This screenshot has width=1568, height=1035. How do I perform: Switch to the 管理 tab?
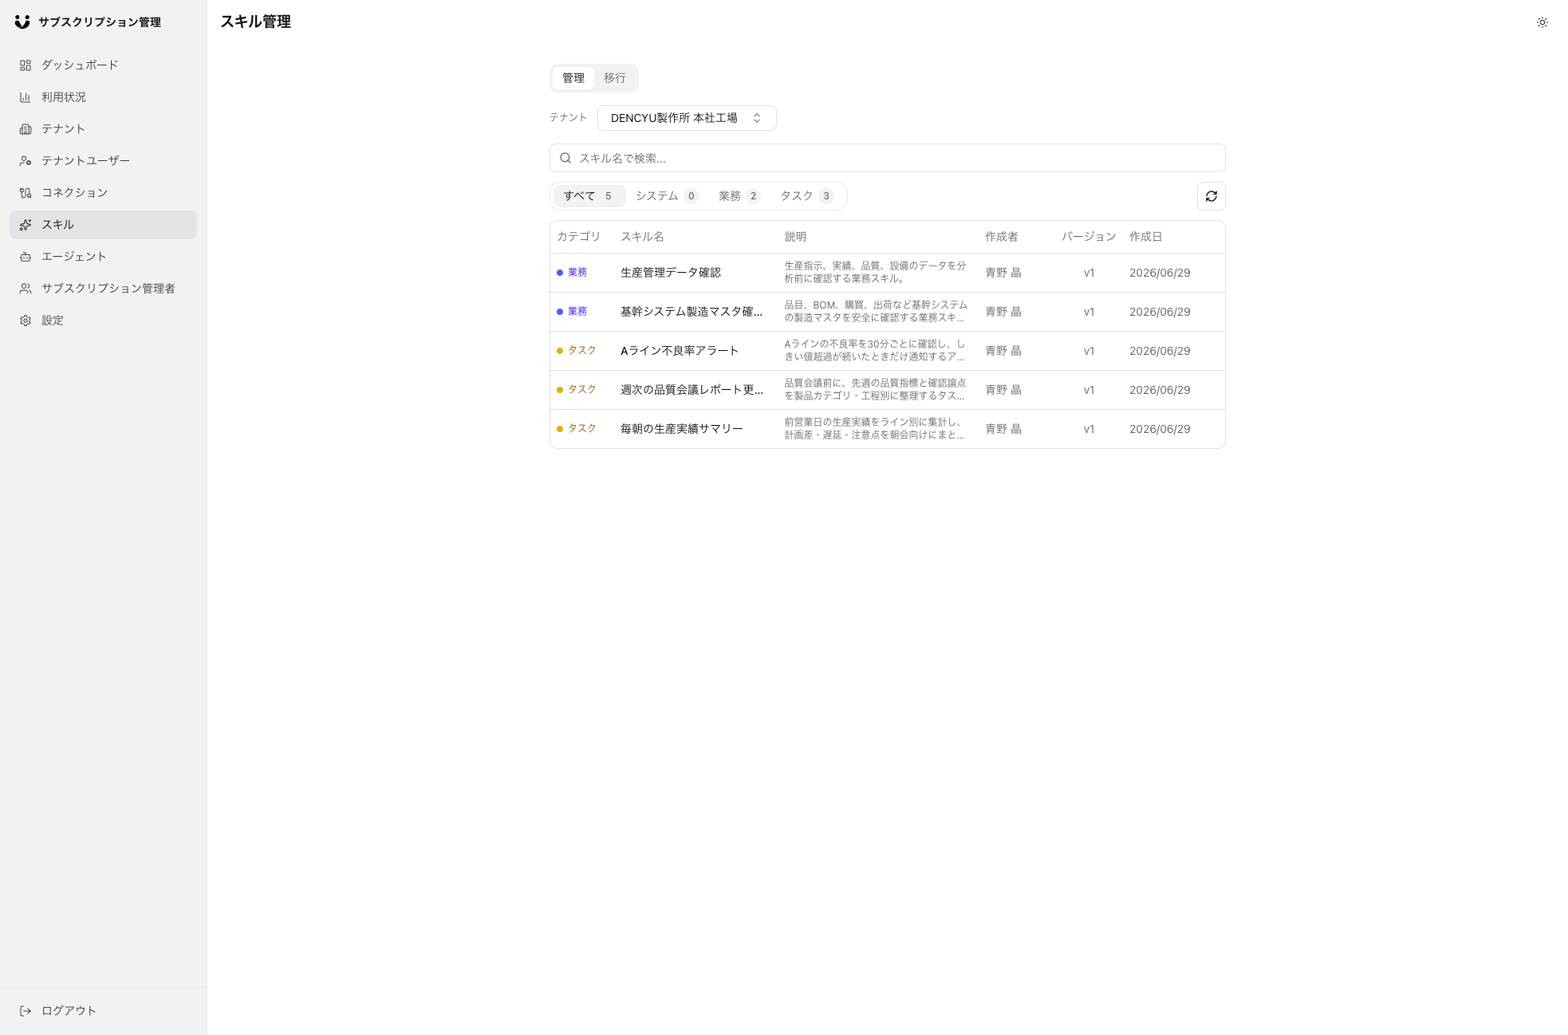pyautogui.click(x=573, y=78)
